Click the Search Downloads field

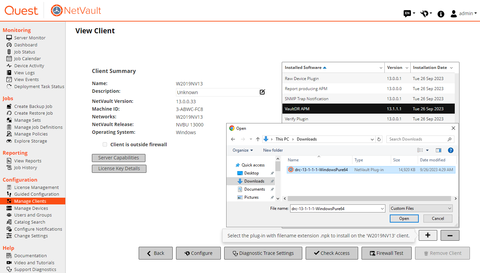417,139
